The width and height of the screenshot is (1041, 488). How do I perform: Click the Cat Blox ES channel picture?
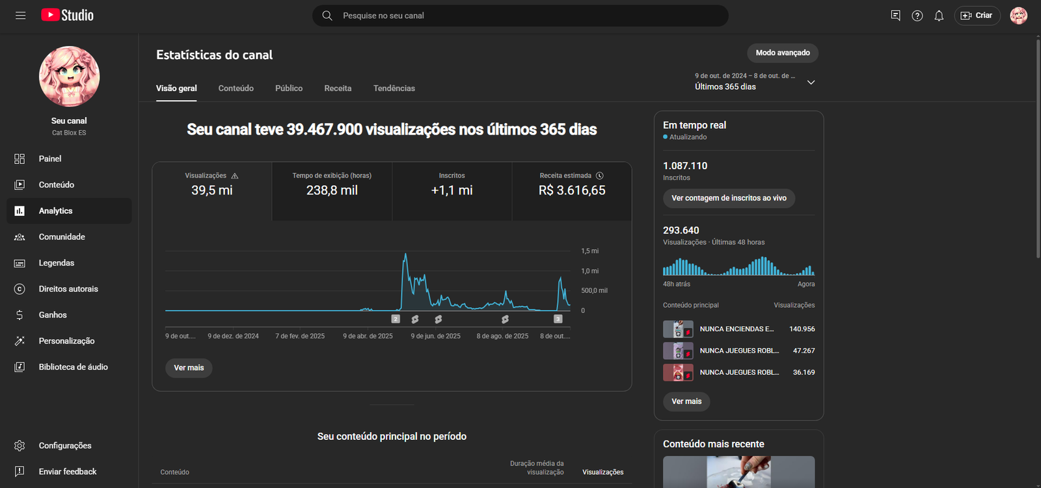pyautogui.click(x=70, y=77)
